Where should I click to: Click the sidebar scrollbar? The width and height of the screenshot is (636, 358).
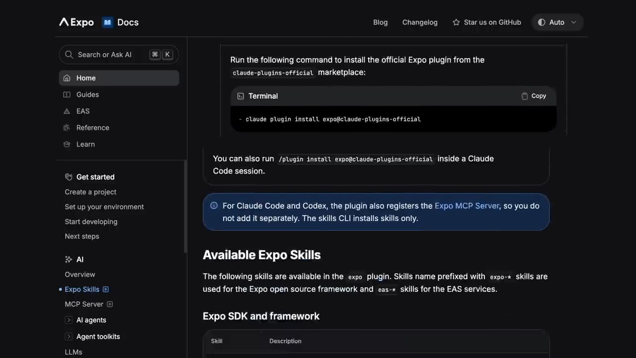tap(185, 206)
